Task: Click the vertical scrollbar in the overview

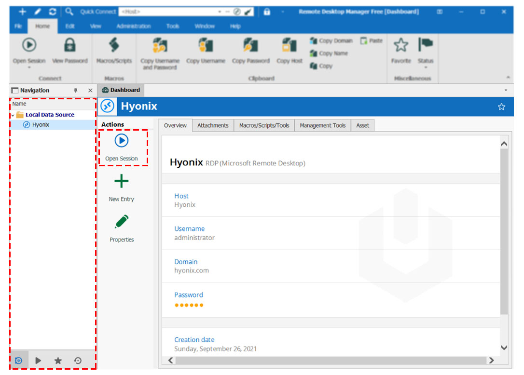Action: click(504, 231)
